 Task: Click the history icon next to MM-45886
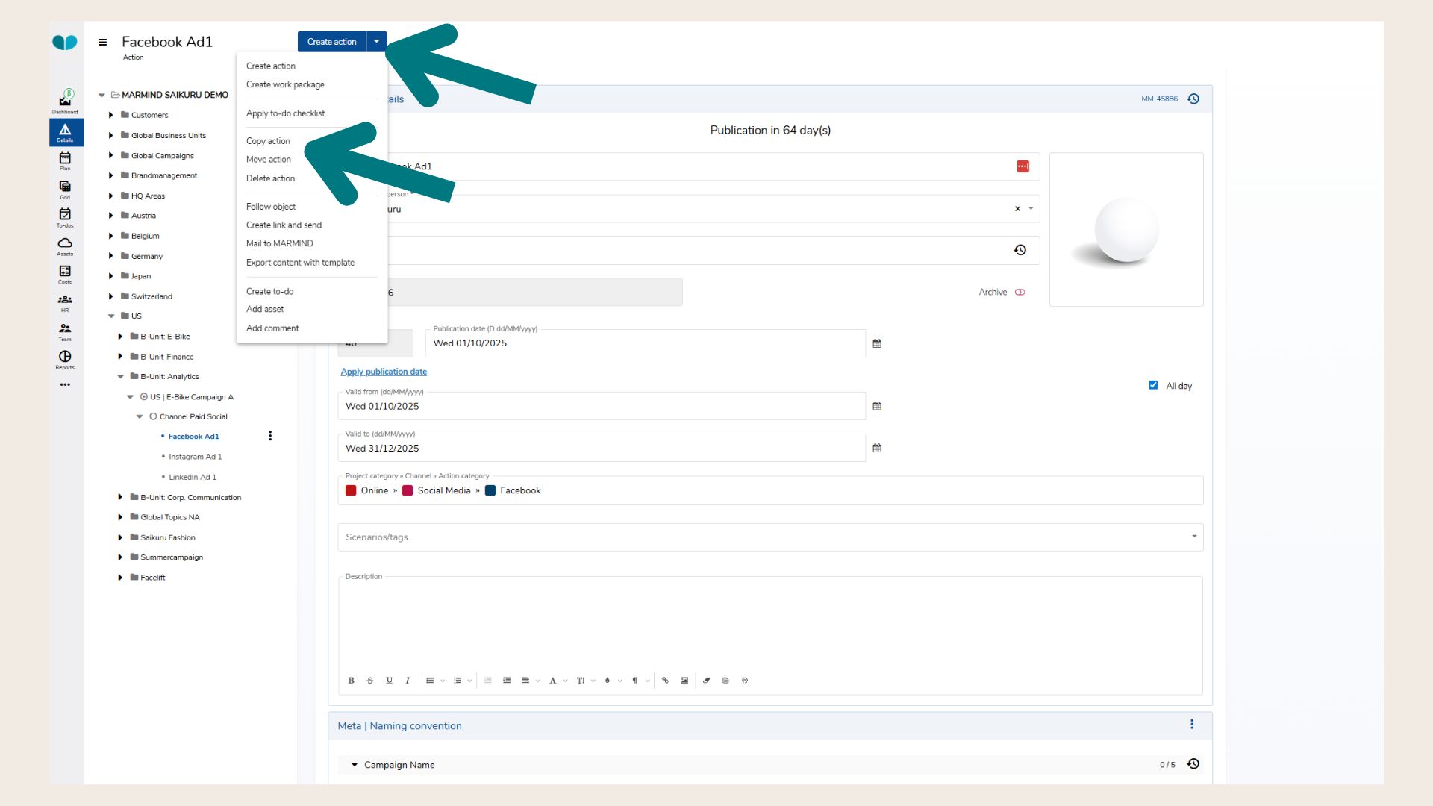(x=1193, y=99)
